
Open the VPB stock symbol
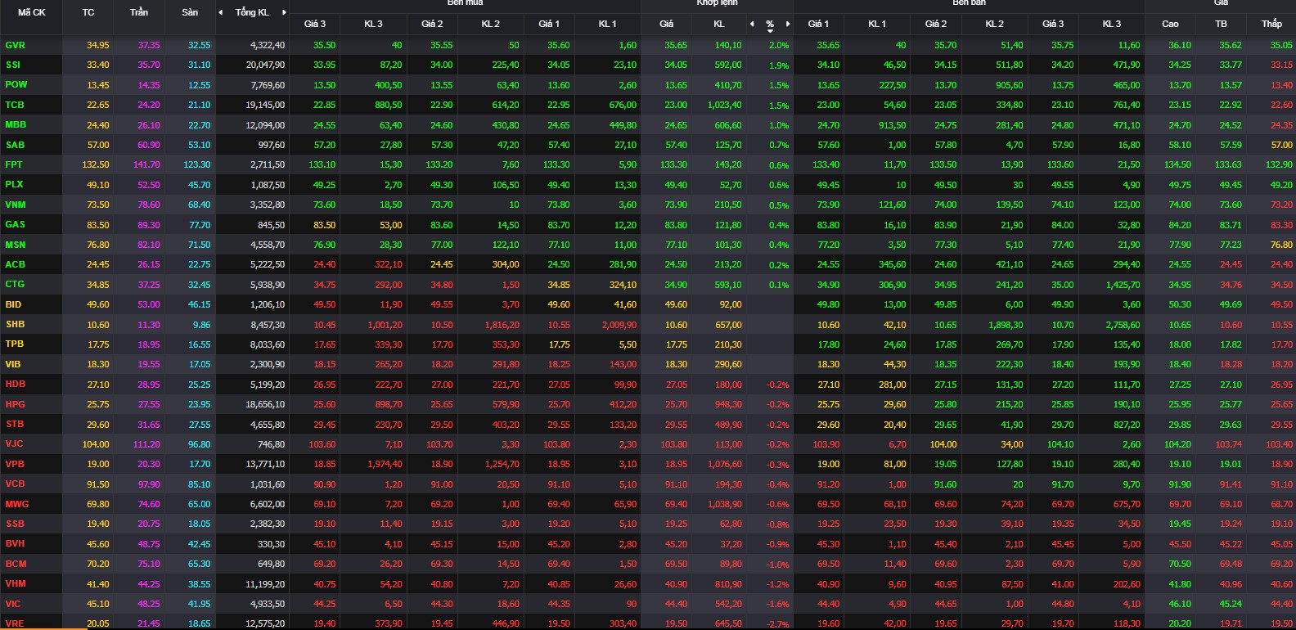[x=15, y=464]
